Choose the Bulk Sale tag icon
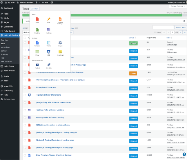 [x=49, y=65]
